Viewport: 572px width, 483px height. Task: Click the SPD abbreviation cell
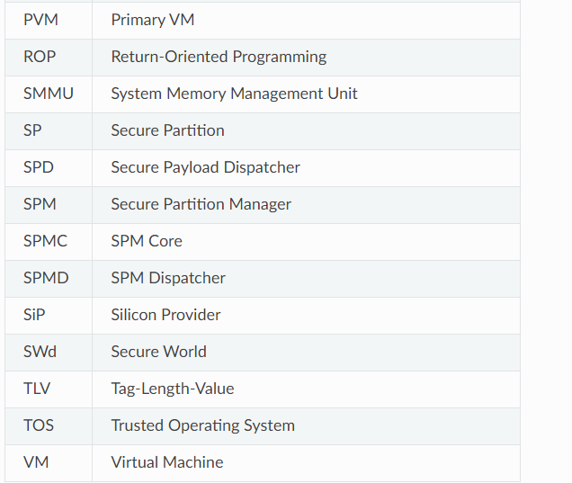(37, 167)
